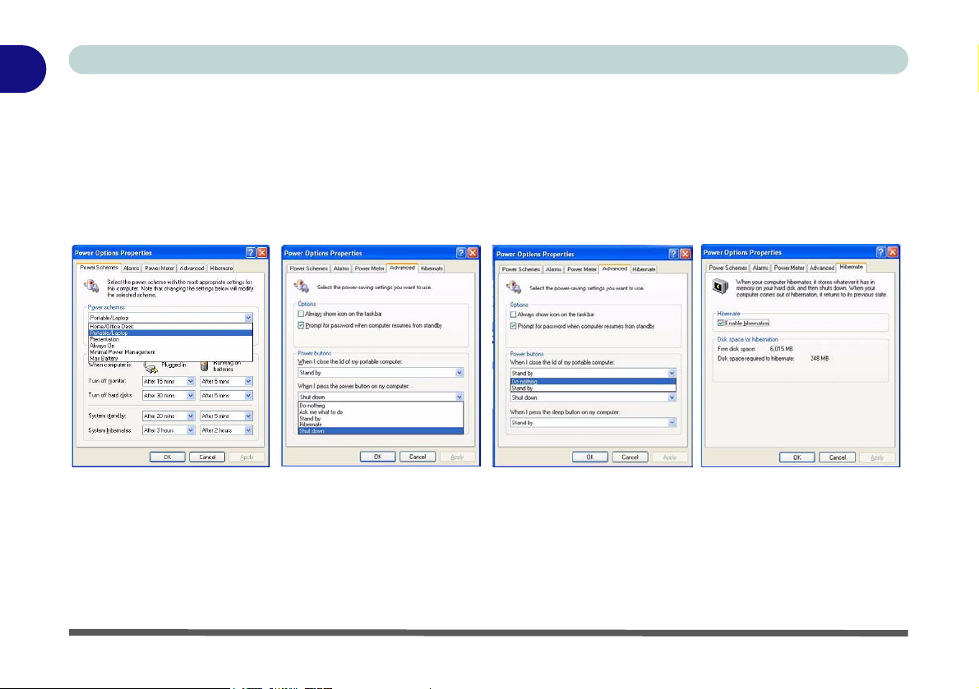Click the help icon in the dialog with sleep button setting
Image resolution: width=979 pixels, height=689 pixels.
(673, 254)
